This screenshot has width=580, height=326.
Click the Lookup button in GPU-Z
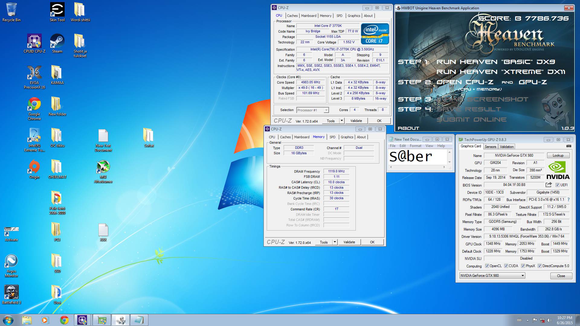(x=558, y=155)
